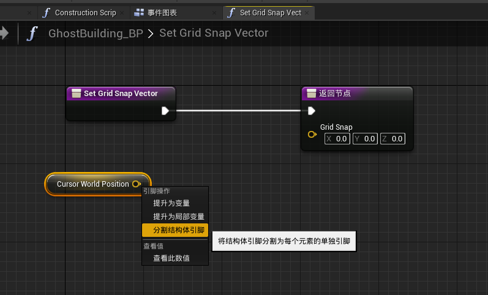488x295 pixels.
Task: Click the 事件图表 tab graph icon
Action: click(139, 12)
